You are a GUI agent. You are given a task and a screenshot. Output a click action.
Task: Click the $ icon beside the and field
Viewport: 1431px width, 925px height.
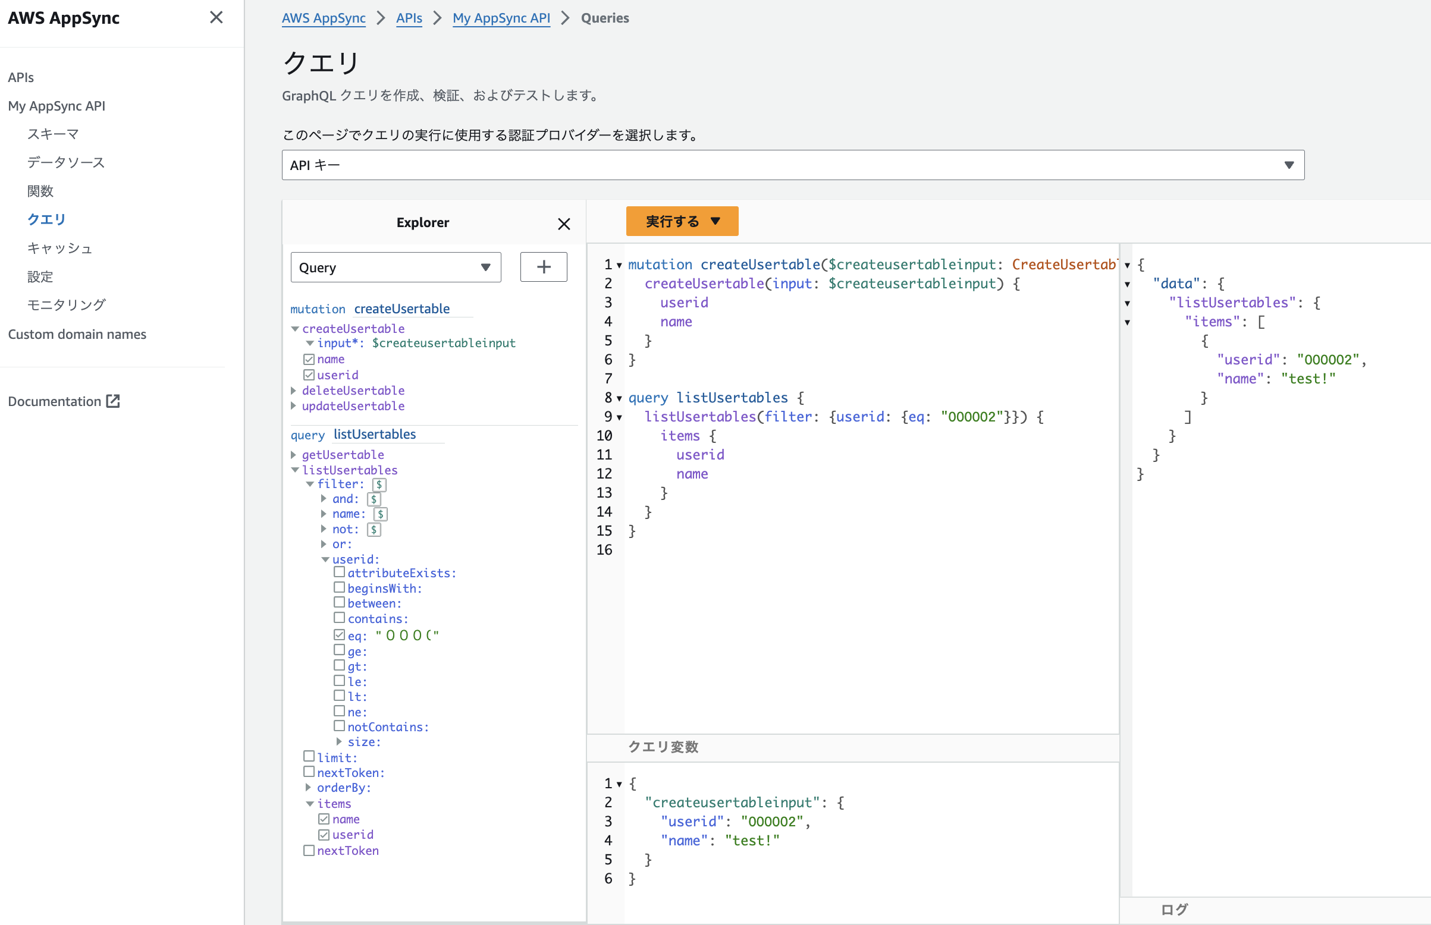[374, 499]
